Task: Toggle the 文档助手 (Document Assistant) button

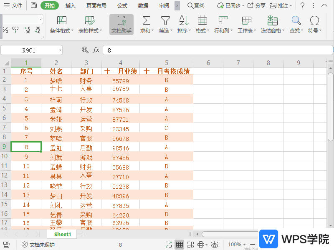Action: click(x=121, y=25)
